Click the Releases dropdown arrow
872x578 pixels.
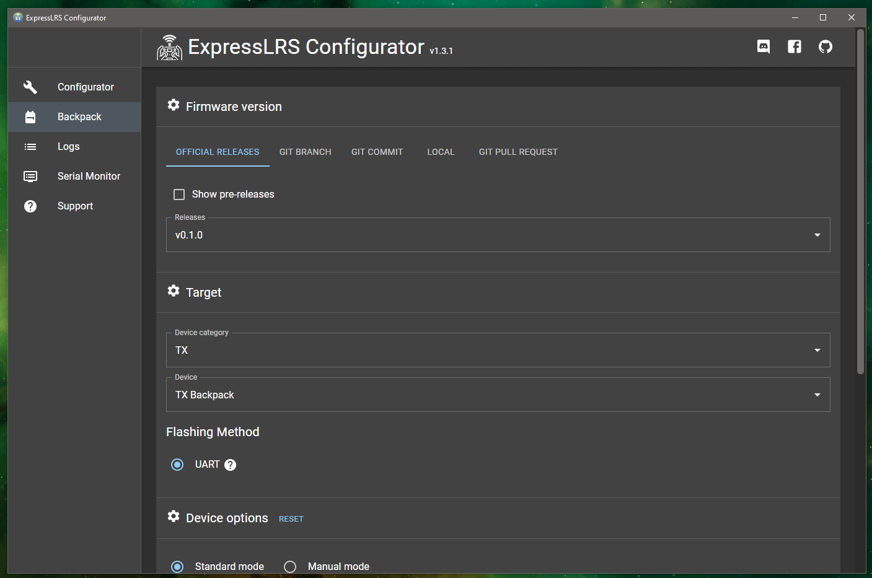(x=817, y=235)
